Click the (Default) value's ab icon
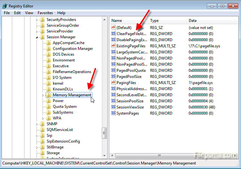The width and height of the screenshot is (241, 169). (113, 28)
